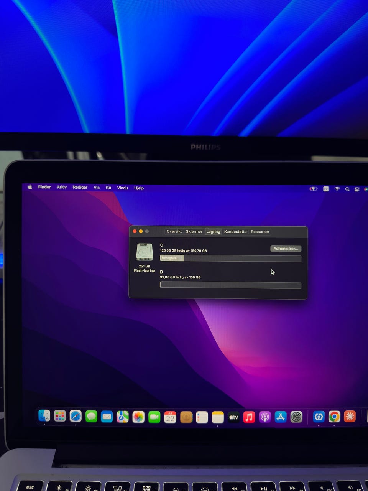368x491 pixels.
Task: Click the Administrer... button
Action: [286, 249]
